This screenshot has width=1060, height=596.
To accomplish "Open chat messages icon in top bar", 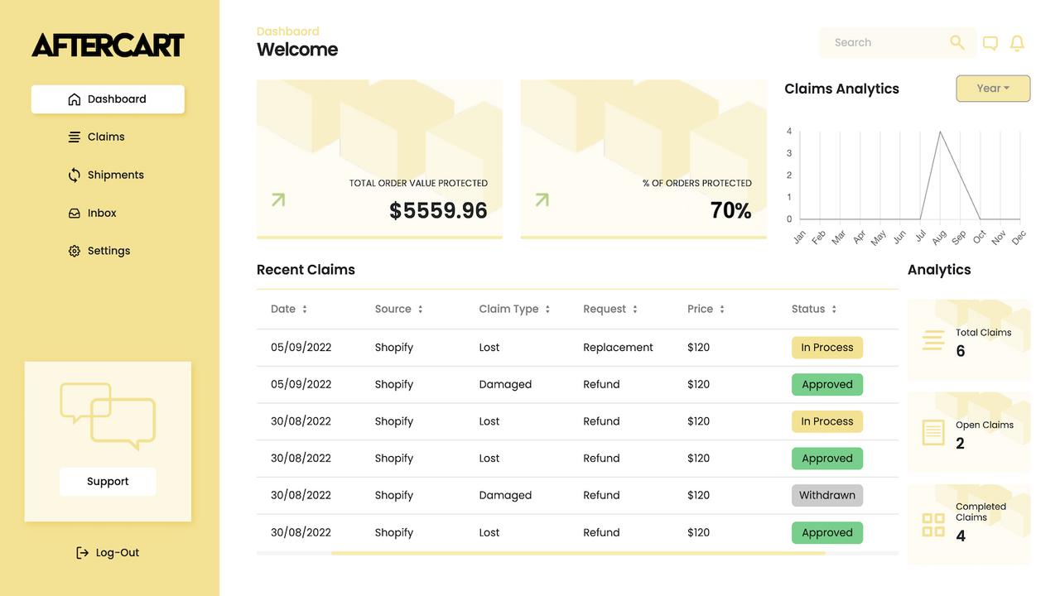I will coord(990,42).
